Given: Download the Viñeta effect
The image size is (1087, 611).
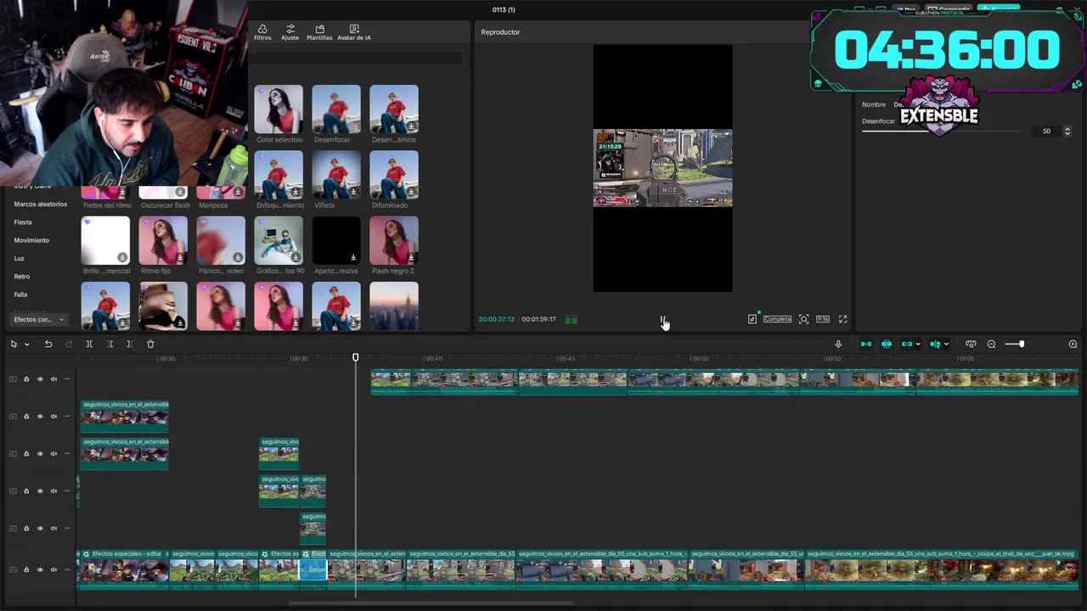Looking at the screenshot, I should [353, 192].
